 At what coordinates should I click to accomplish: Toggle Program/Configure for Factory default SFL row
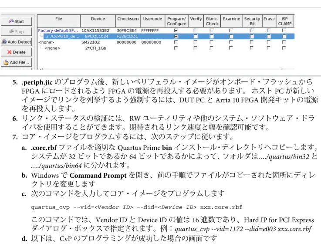tap(176, 30)
